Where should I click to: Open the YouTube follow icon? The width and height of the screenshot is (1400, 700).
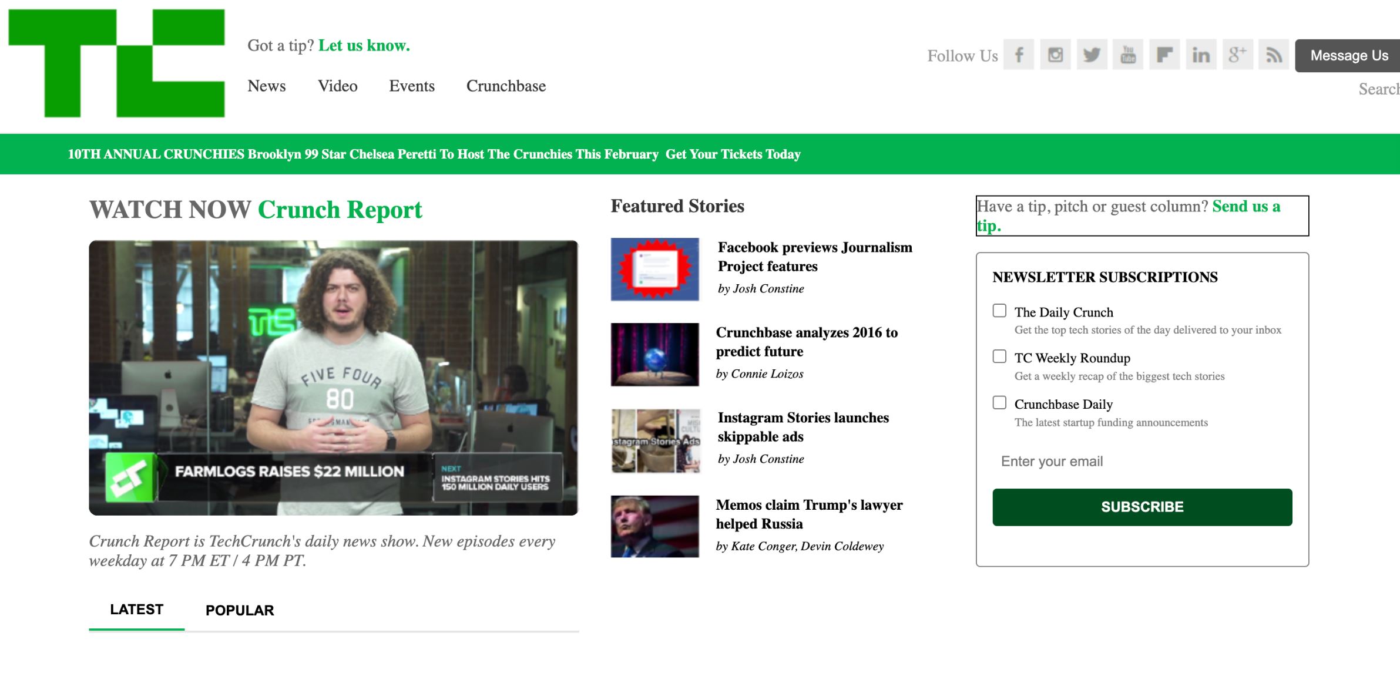pyautogui.click(x=1128, y=55)
